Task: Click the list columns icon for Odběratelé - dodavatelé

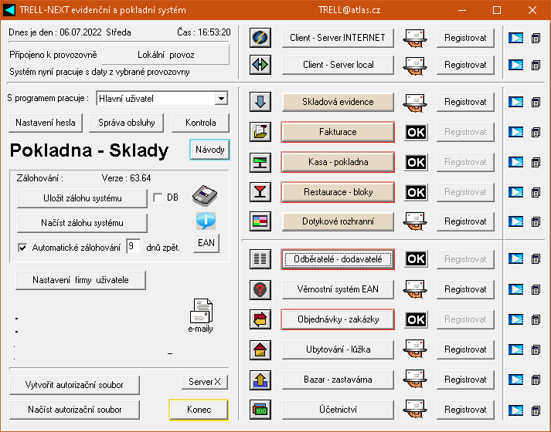Action: click(x=260, y=259)
